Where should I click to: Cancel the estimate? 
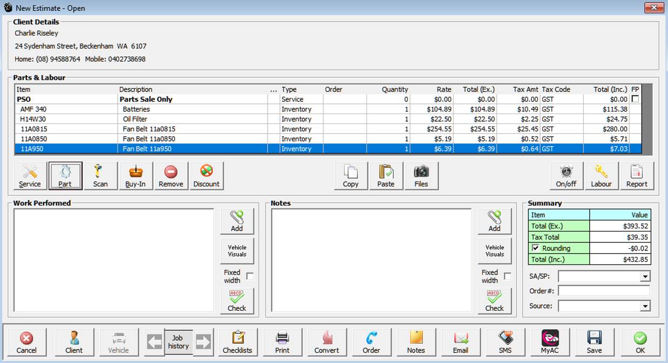tap(26, 342)
